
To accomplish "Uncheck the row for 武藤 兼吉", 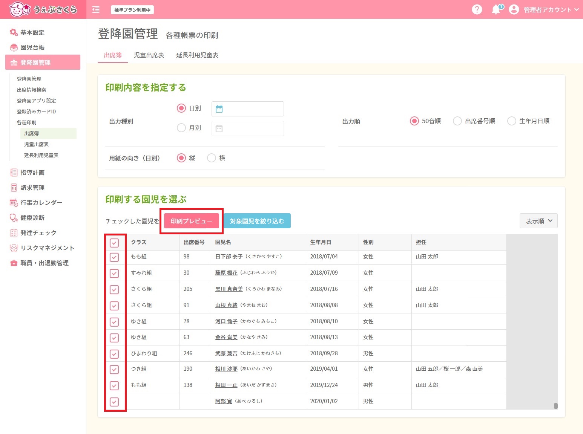I will click(114, 354).
